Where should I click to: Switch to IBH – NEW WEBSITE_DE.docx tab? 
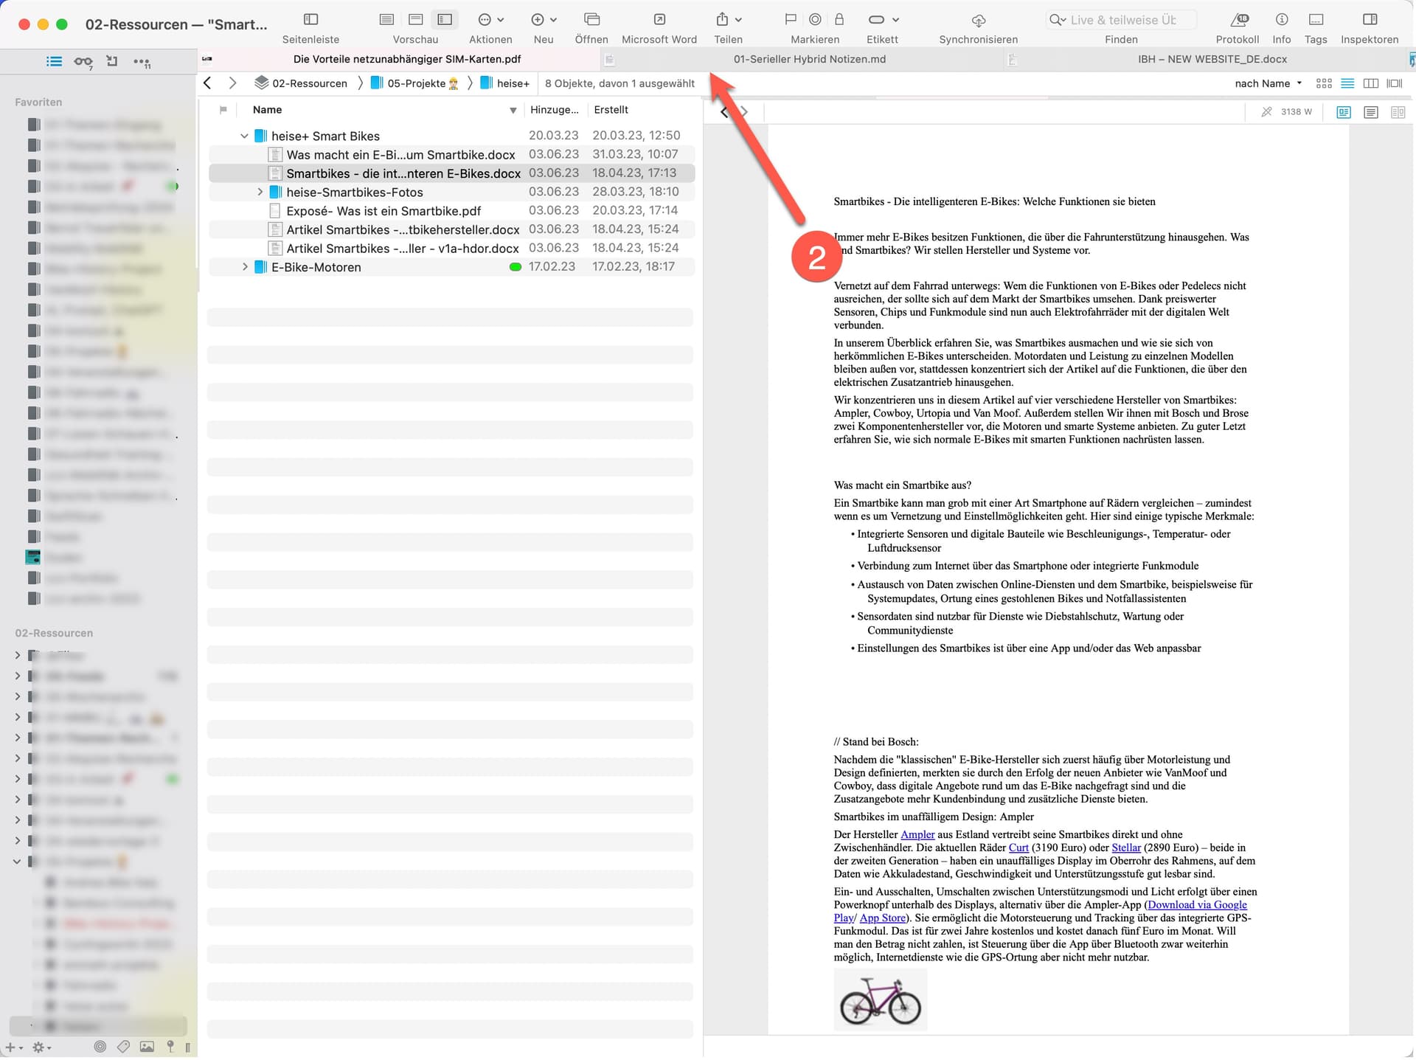[1212, 59]
